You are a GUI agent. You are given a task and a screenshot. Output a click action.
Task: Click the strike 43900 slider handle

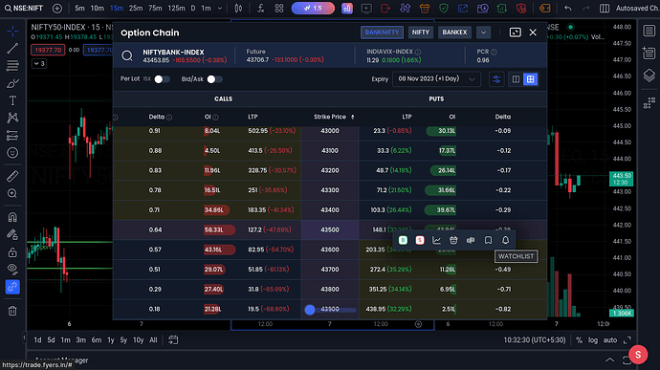310,310
